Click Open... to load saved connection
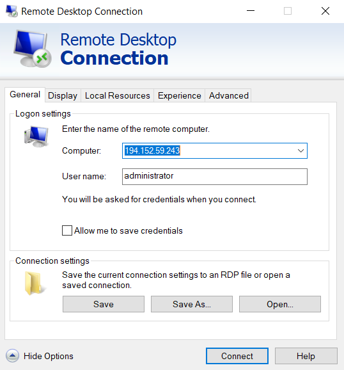This screenshot has height=370, width=344. click(x=280, y=304)
